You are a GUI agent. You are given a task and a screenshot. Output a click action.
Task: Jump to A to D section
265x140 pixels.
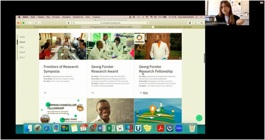(22, 37)
